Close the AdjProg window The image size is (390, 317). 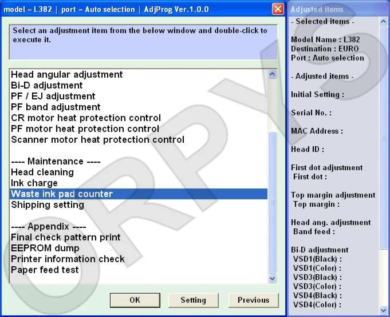coord(278,9)
